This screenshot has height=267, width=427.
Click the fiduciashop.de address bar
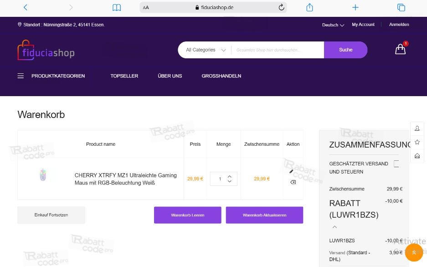[x=213, y=7]
